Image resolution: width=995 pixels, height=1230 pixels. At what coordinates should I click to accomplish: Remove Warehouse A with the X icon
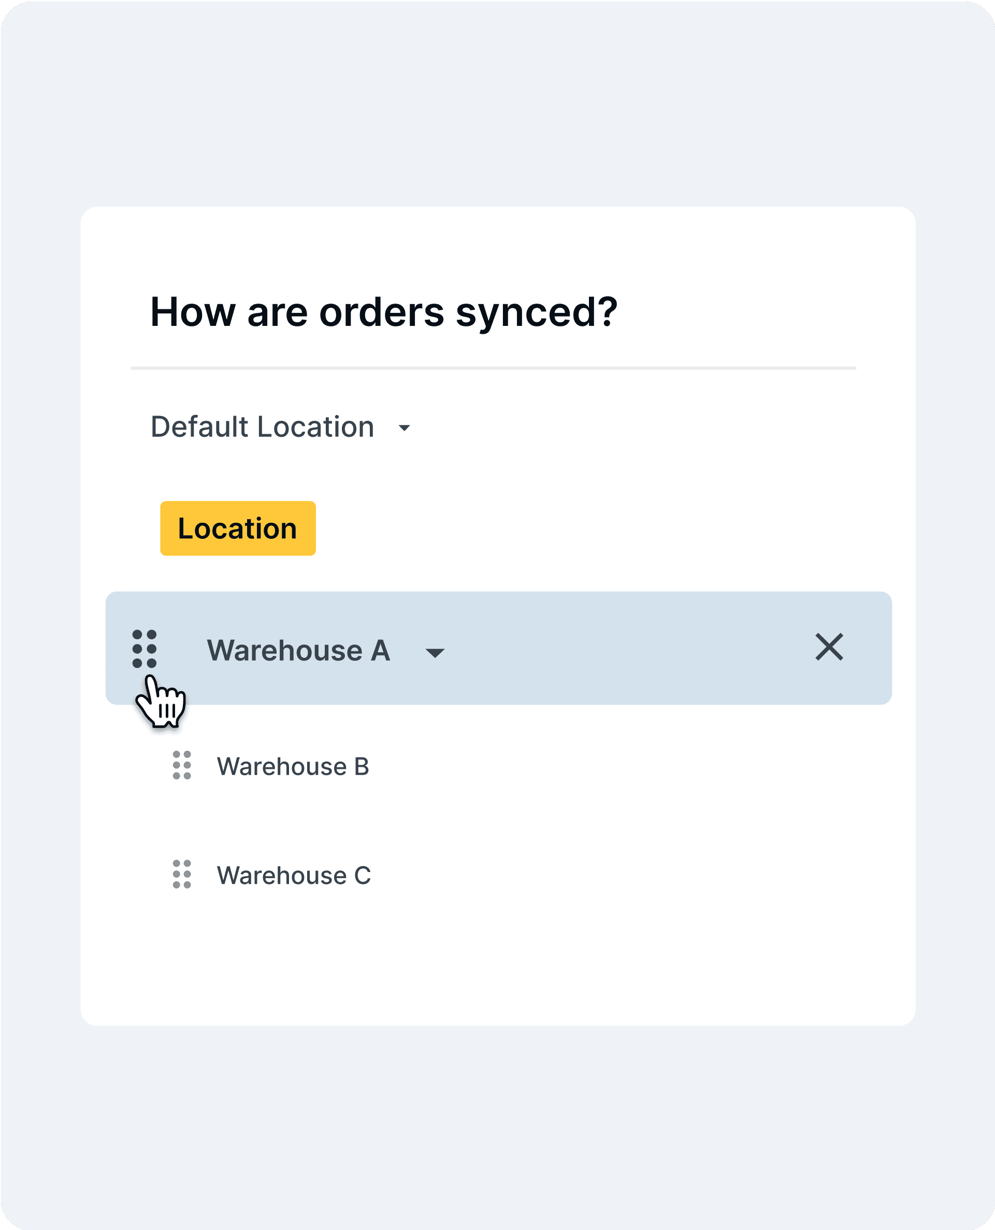pyautogui.click(x=829, y=647)
